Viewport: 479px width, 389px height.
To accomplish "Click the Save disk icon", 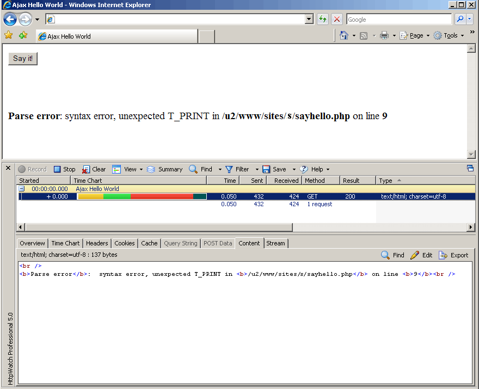I will [x=266, y=169].
